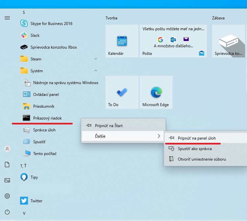
Task: Click the Twitter label in app list
Action: point(37,201)
